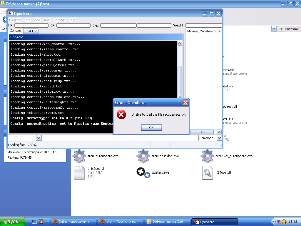Click the 'Loading tables\servers.txt...' console line
301x226 pixels.
click(x=40, y=113)
